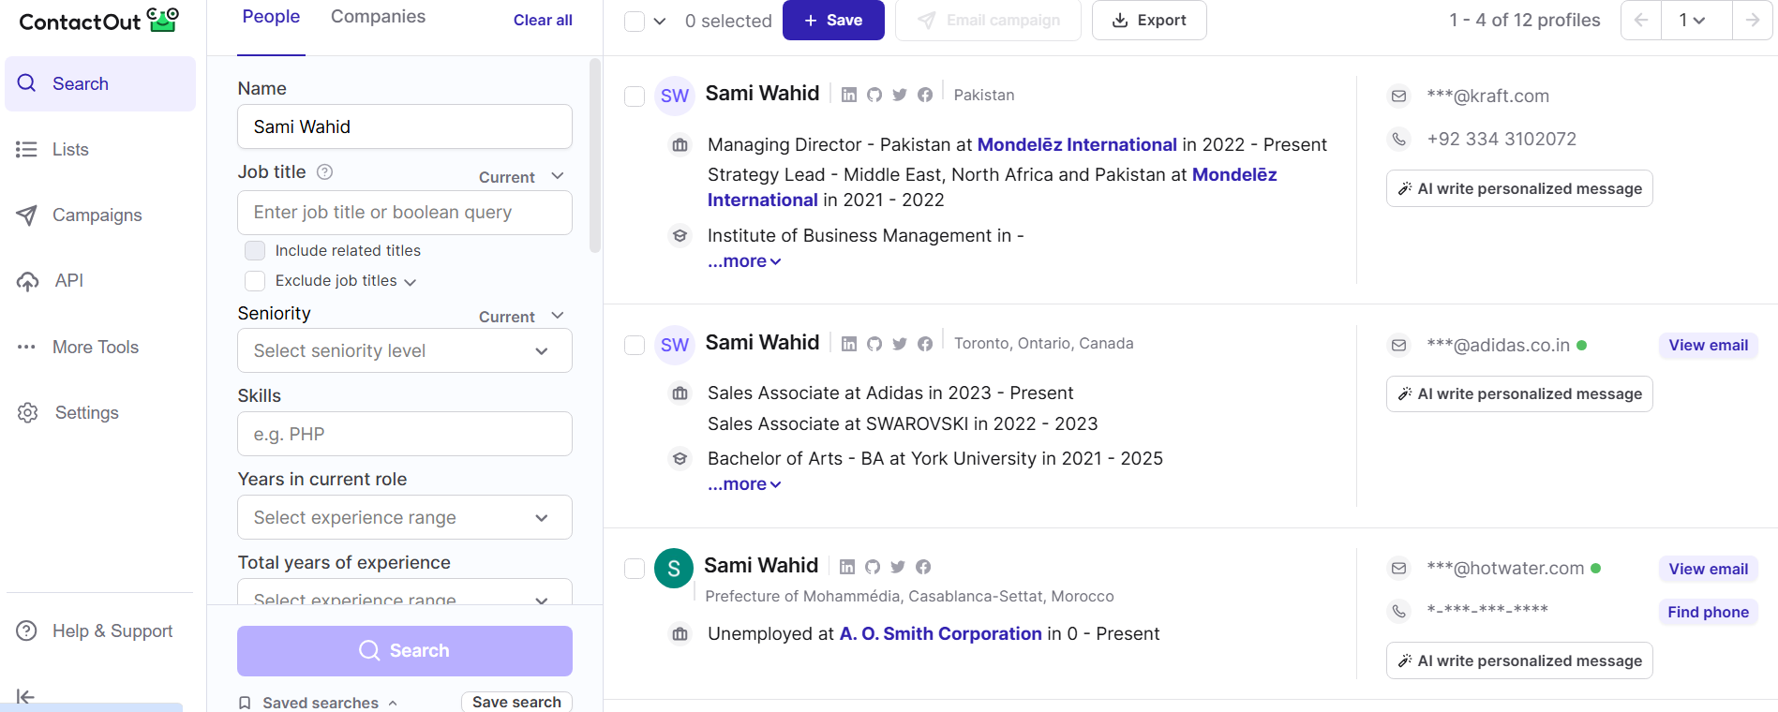Go to previous results page arrow

(1641, 20)
